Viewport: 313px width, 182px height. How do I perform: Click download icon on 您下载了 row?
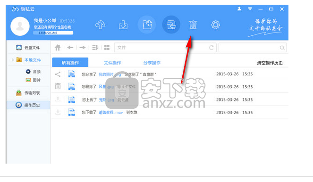click(x=58, y=112)
